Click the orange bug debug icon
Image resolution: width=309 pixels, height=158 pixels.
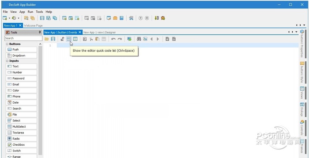pos(163,18)
